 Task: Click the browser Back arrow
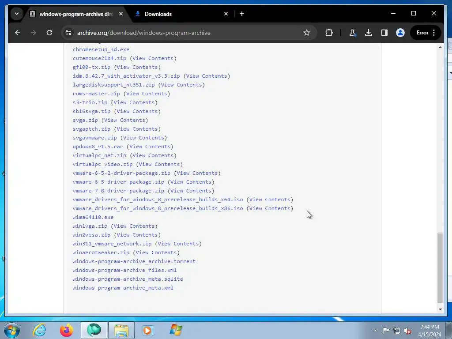pos(18,33)
